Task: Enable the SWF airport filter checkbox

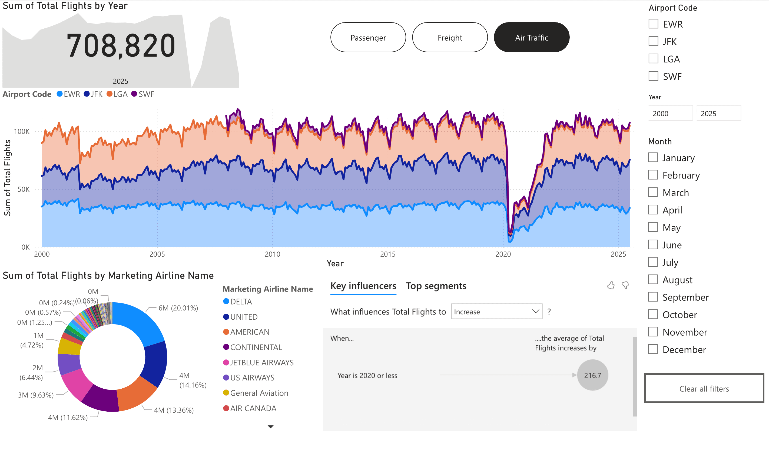Action: (653, 76)
